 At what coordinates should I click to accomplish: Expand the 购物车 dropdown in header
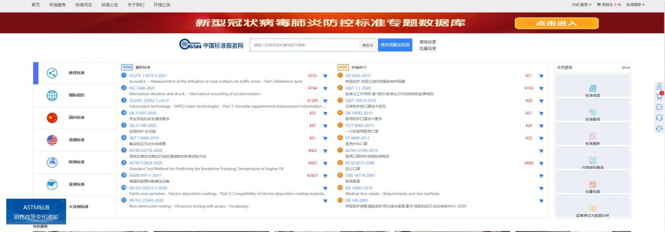pyautogui.click(x=609, y=4)
